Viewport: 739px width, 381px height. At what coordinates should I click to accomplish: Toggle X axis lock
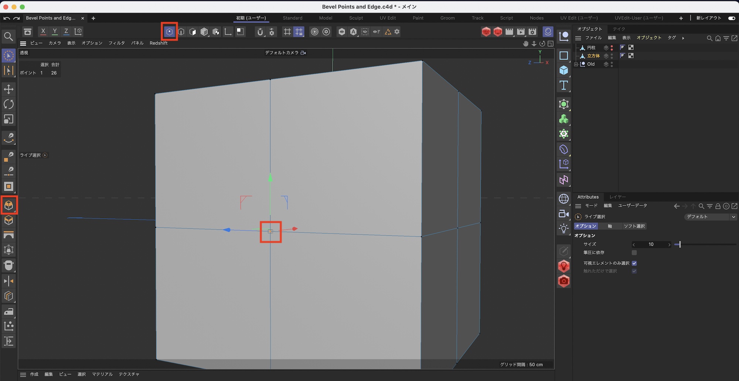pos(43,32)
